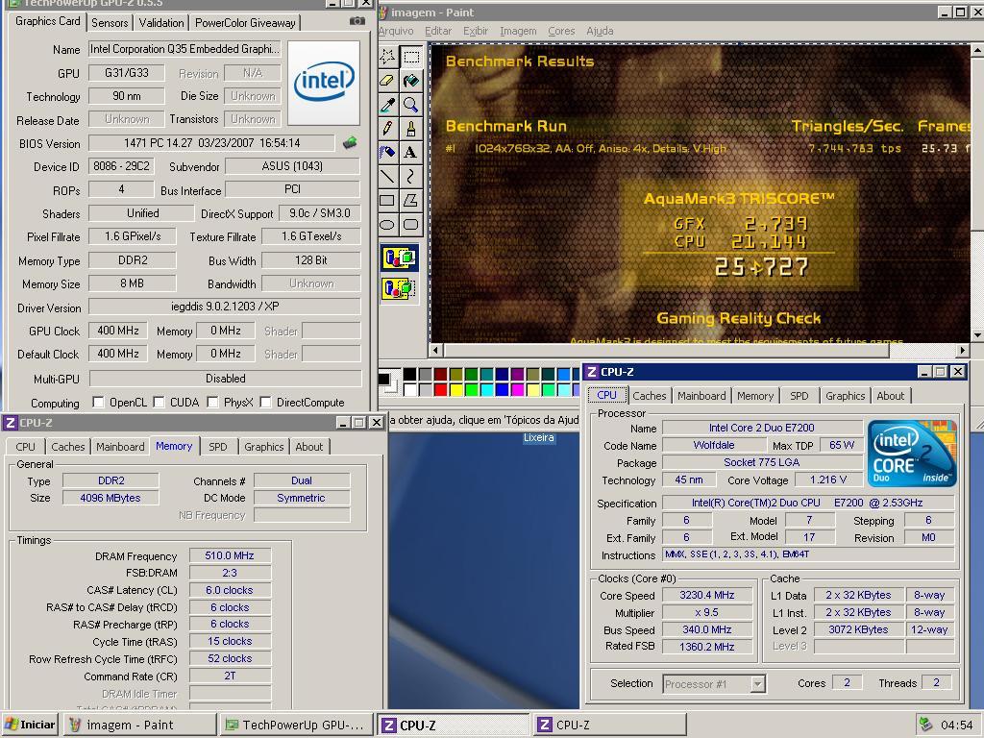Click the DRAM Frequency value 510.0 MHz
Screen dimensions: 984x738
click(x=230, y=555)
